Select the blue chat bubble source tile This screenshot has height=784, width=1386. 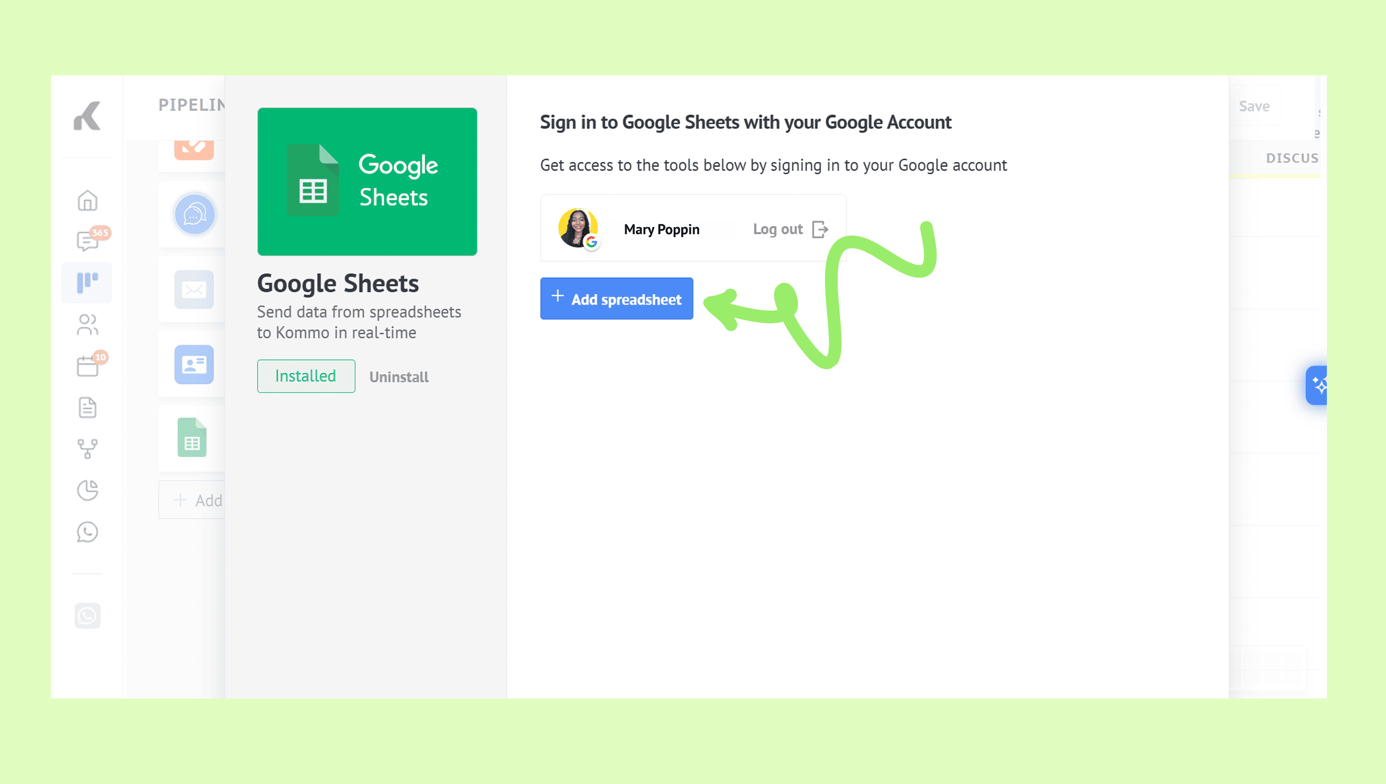194,215
